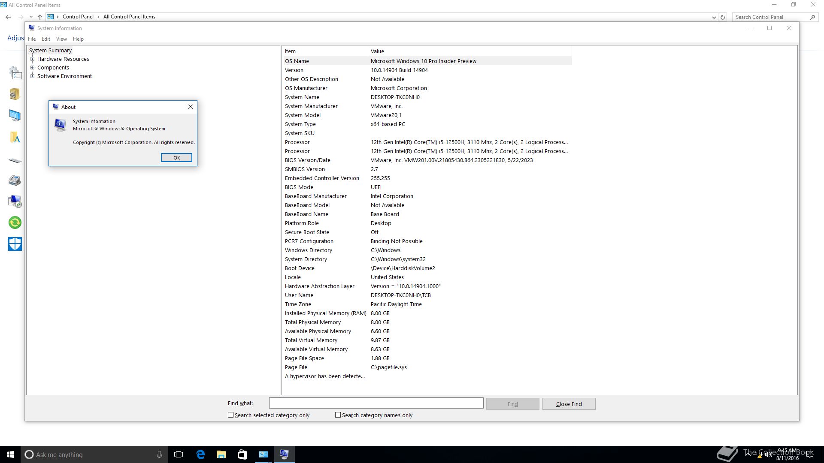824x463 pixels.
Task: Click the back arrow in Control Panel
Action: [x=8, y=17]
